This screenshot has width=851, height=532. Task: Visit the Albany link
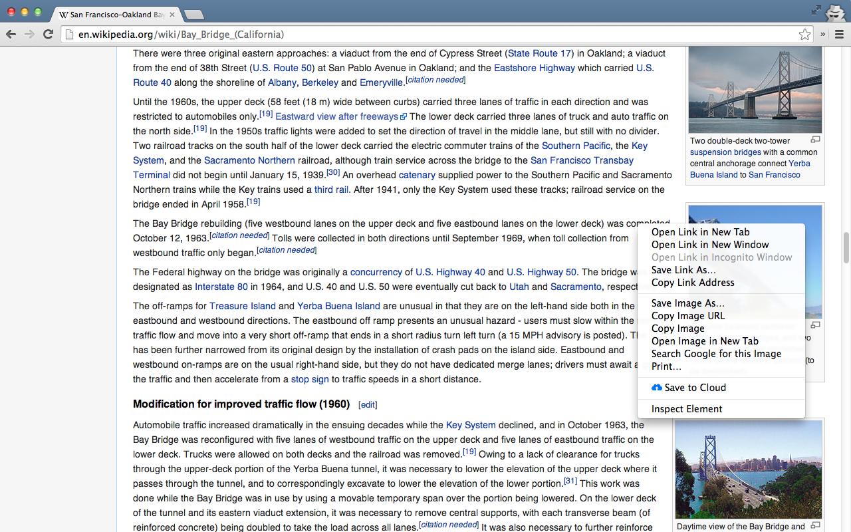click(282, 82)
